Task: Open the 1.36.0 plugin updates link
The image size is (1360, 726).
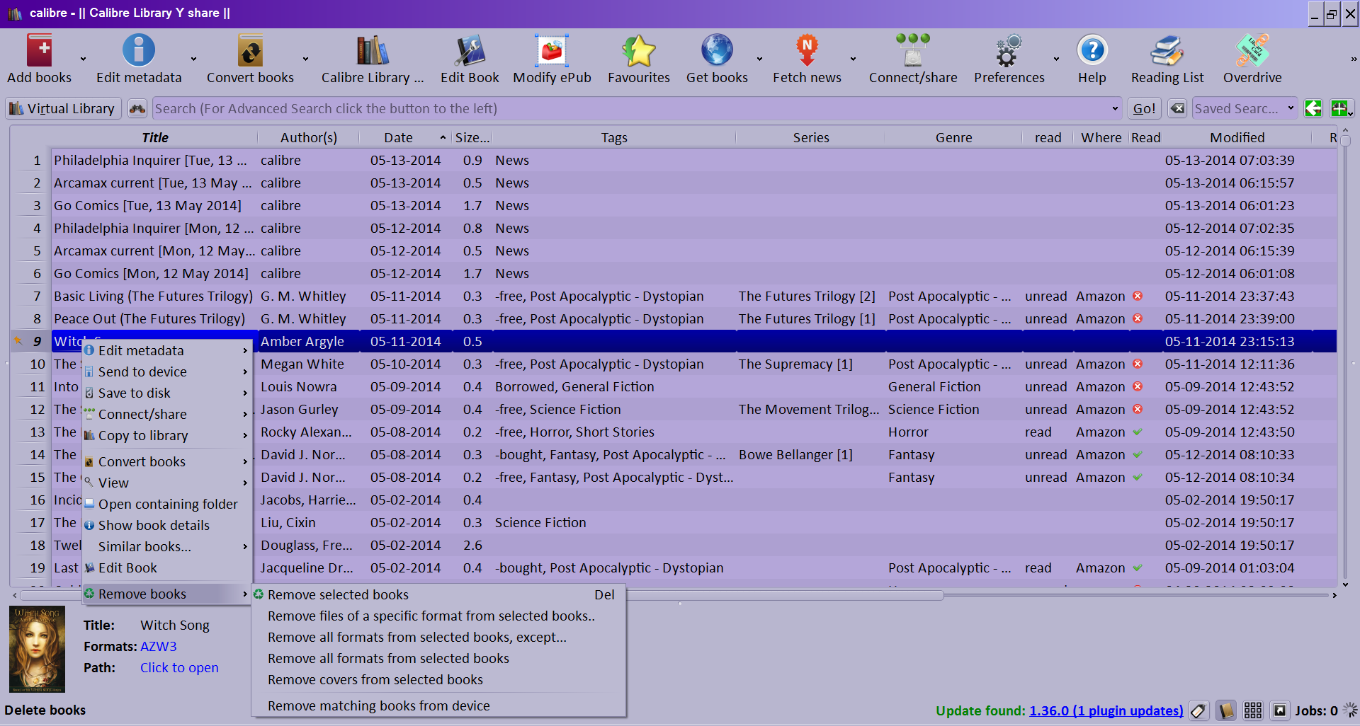Action: 1106,710
